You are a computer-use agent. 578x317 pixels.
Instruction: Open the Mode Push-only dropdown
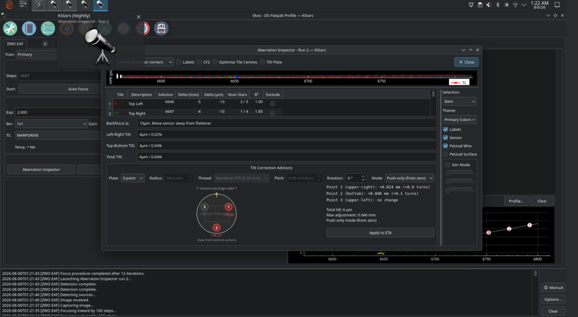tap(410, 178)
